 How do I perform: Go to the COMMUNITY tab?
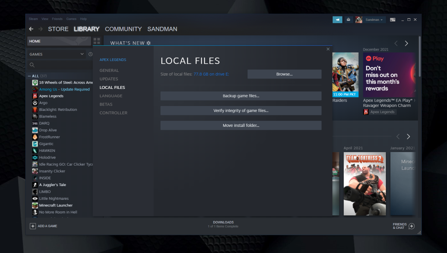[123, 29]
